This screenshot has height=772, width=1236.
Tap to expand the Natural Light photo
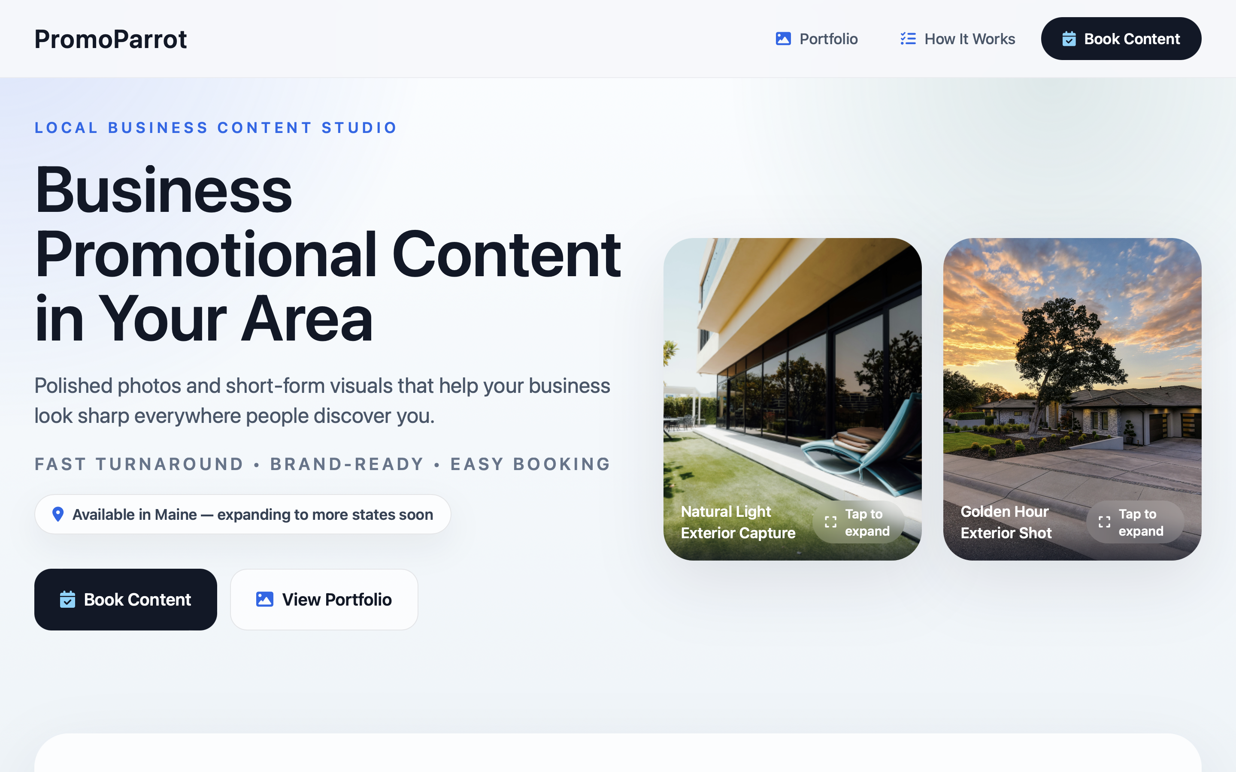pyautogui.click(x=858, y=522)
